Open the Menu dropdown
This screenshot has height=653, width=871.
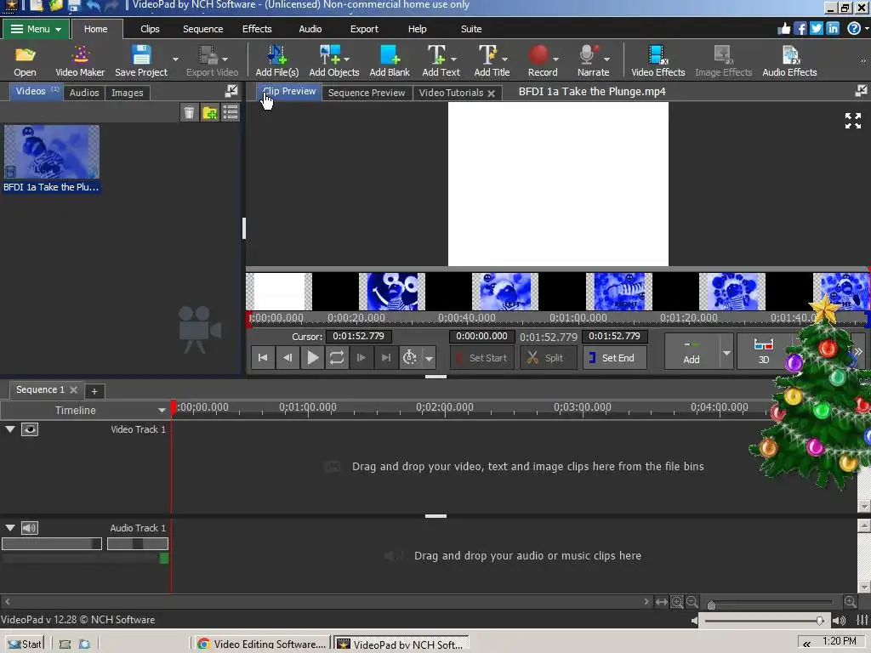(x=36, y=29)
